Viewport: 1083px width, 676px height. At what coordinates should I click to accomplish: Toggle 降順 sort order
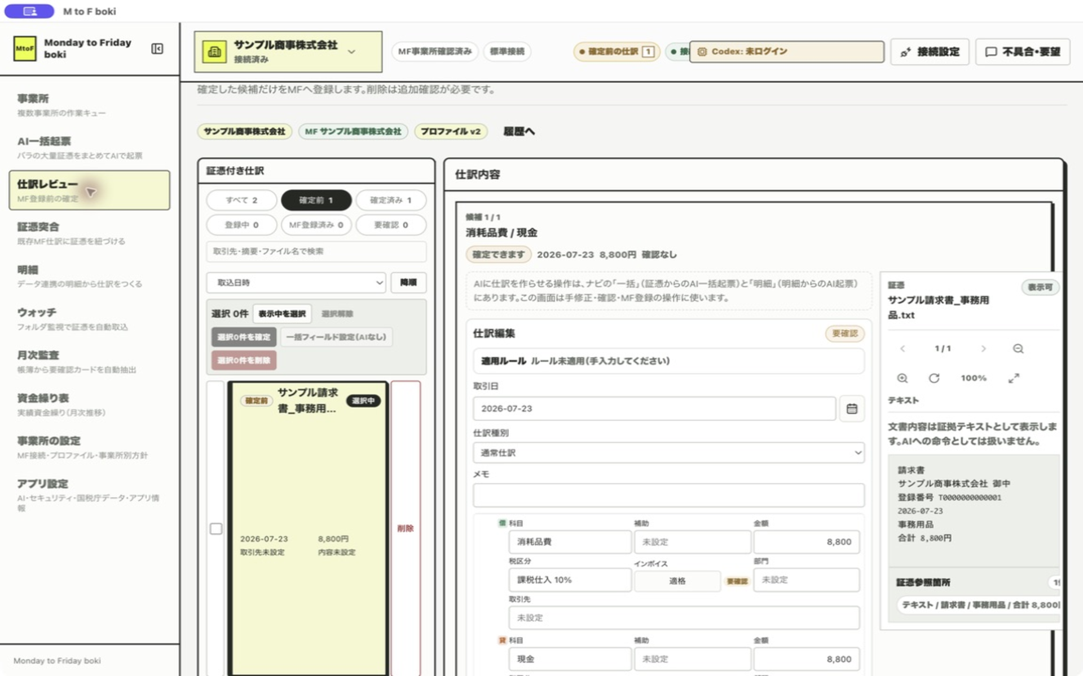pyautogui.click(x=408, y=282)
